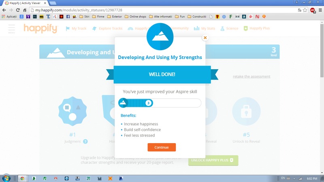Image resolution: width=324 pixels, height=182 pixels.
Task: Open the Windows Start button
Action: tap(6, 178)
